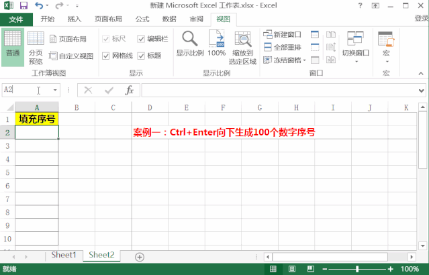Click the 登录 sign-in link
Screen dimensions: 429x275
pos(422,18)
